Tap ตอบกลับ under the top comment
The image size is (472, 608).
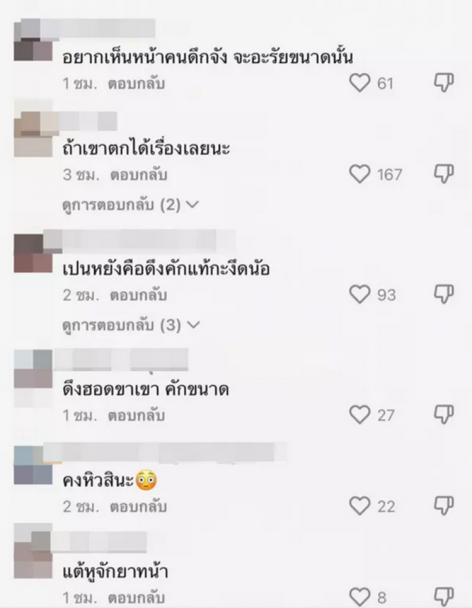(x=136, y=84)
